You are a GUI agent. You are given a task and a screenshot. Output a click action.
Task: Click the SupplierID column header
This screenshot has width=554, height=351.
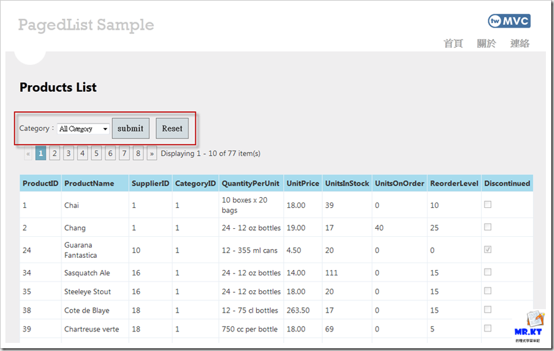click(151, 184)
